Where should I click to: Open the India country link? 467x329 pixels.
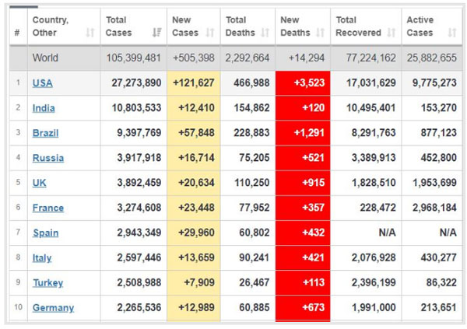tap(44, 108)
